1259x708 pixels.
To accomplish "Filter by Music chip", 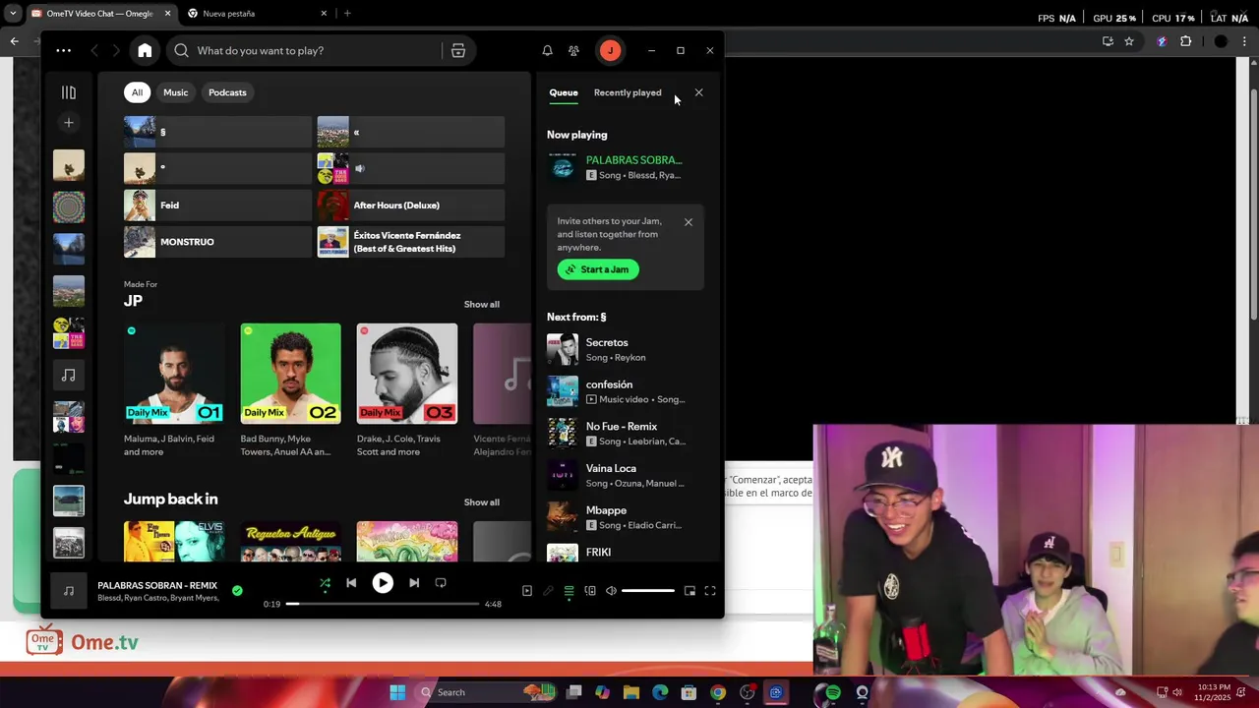I will point(175,92).
